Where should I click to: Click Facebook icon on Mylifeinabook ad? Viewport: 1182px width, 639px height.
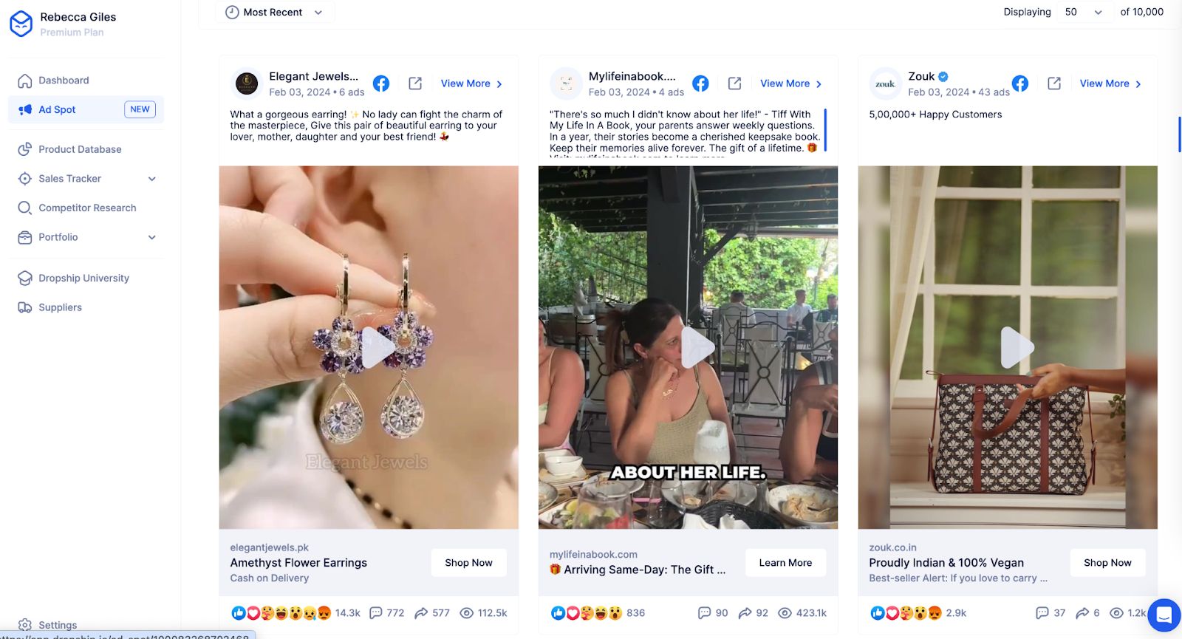[x=700, y=83]
